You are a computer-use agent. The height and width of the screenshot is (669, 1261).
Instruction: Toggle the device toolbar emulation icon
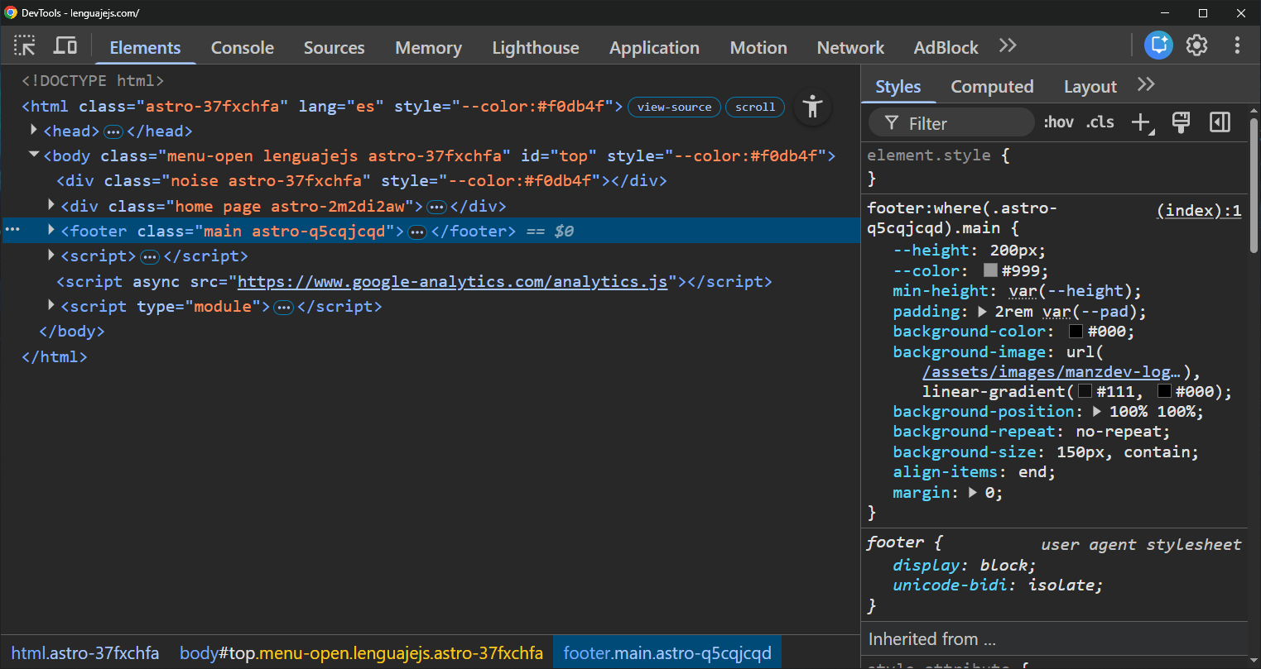click(65, 45)
